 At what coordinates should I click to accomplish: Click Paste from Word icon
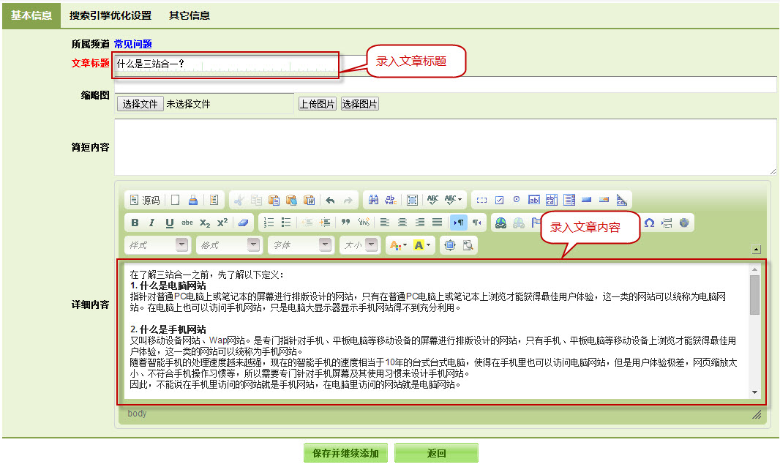pos(309,200)
